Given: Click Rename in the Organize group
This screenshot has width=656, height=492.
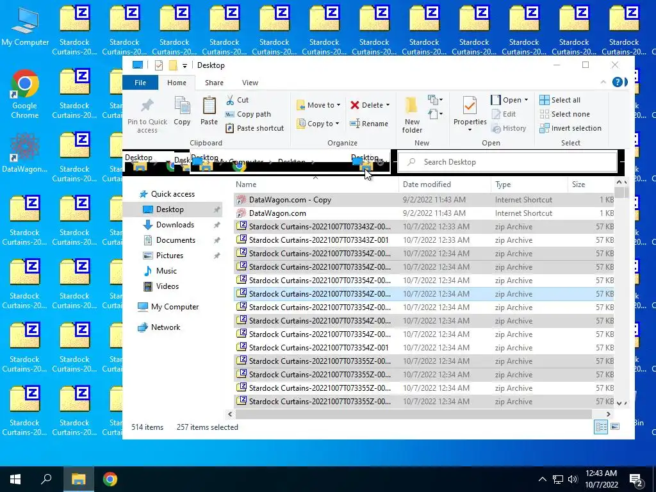Looking at the screenshot, I should [x=369, y=124].
